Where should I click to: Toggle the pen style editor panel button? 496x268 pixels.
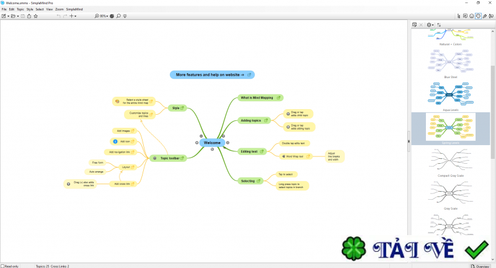[485, 16]
